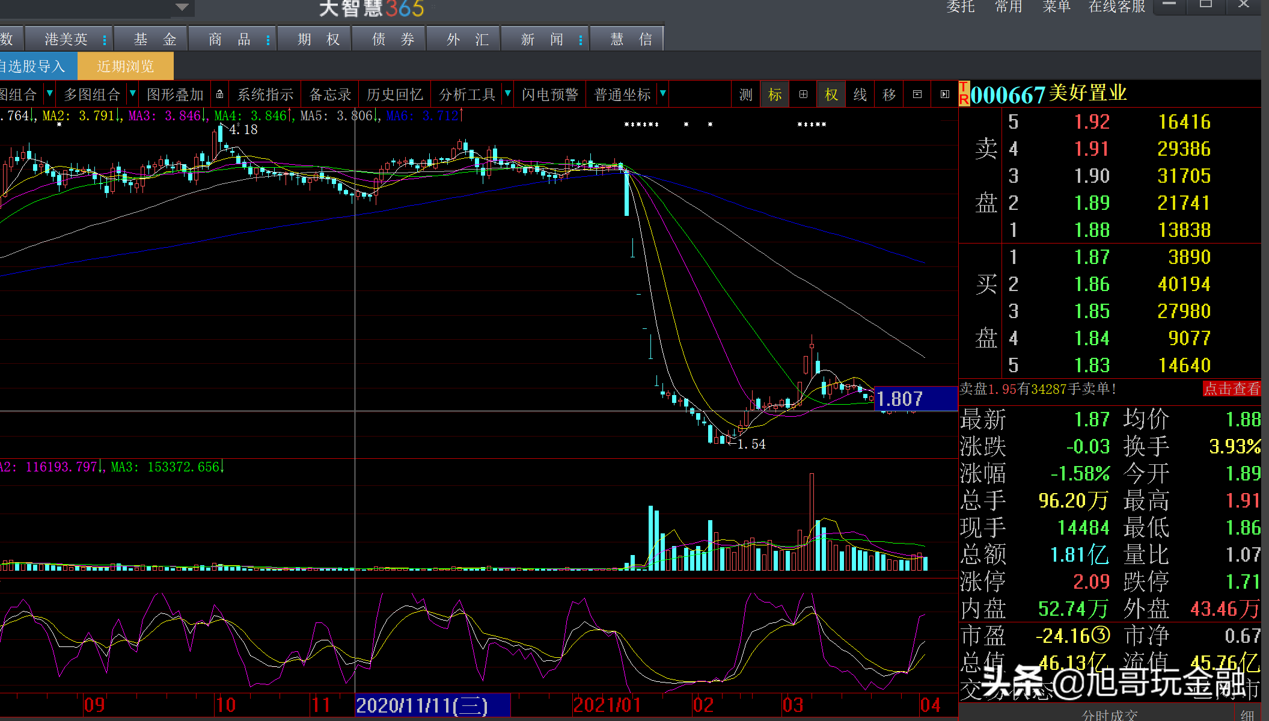Expand the 普通坐标 dropdown arrow

tap(663, 94)
